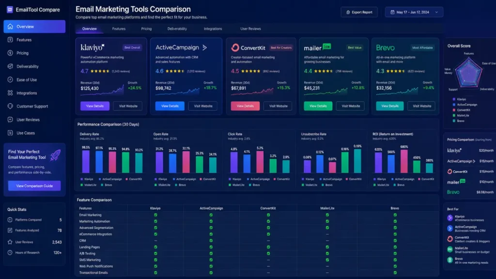The height and width of the screenshot is (279, 496).
Task: Switch to the Deliverability tab
Action: 177,29
